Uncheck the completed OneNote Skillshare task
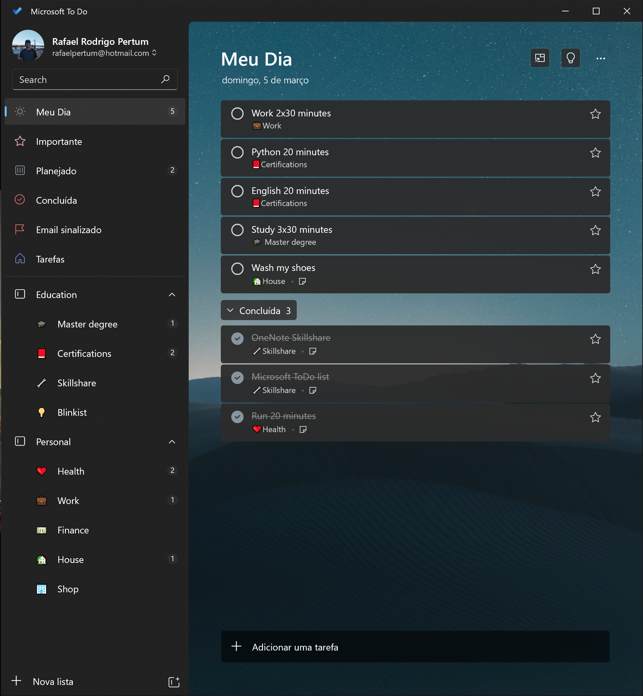Image resolution: width=643 pixels, height=696 pixels. pyautogui.click(x=237, y=339)
